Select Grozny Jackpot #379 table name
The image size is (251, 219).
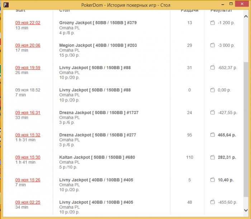(x=98, y=23)
